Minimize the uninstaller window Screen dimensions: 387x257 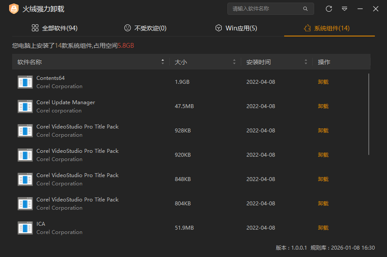pos(360,9)
